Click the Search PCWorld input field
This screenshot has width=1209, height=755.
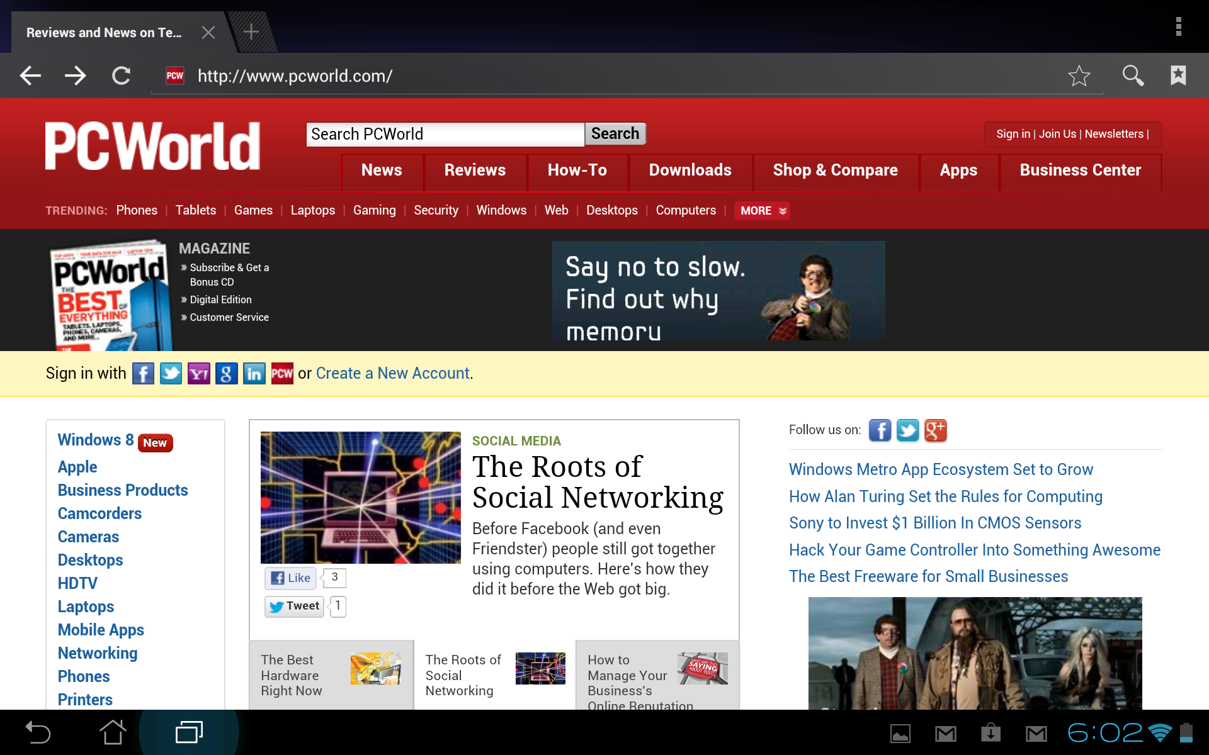(445, 134)
